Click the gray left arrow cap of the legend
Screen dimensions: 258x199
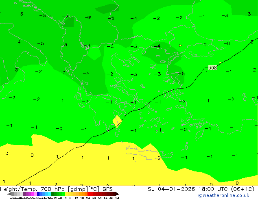pos(9,194)
